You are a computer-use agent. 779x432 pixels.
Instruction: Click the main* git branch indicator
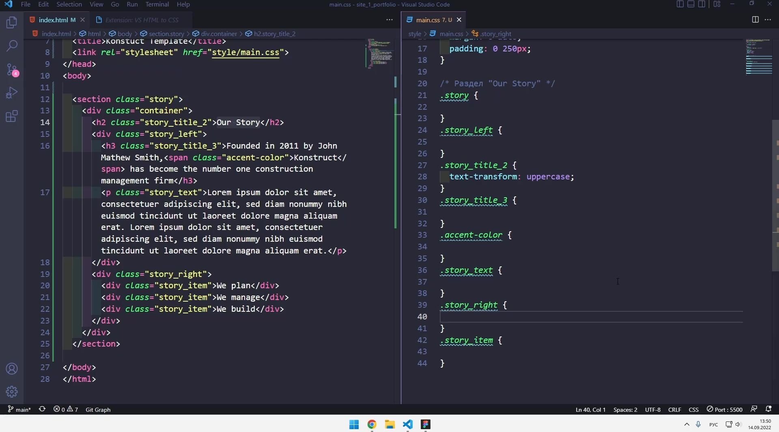(19, 409)
